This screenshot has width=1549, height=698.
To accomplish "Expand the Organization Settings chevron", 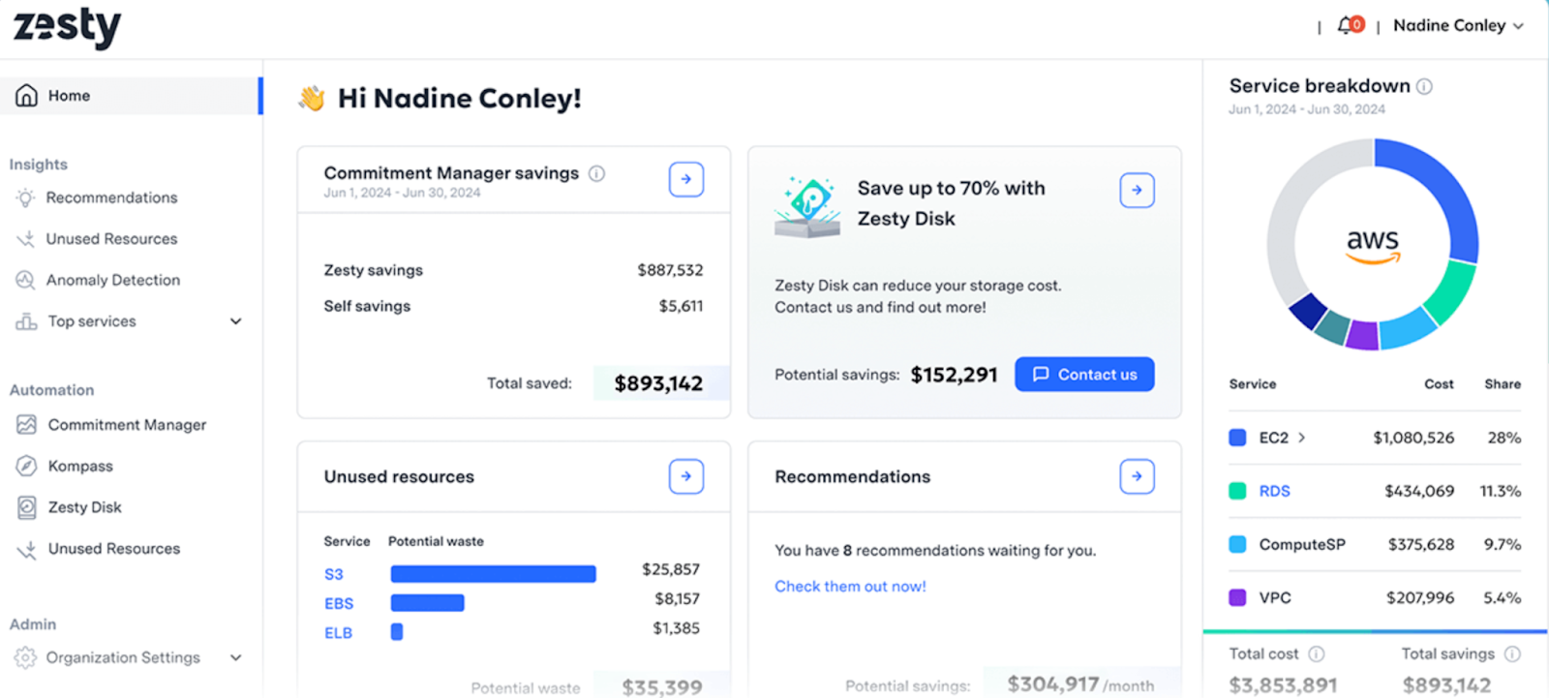I will click(x=235, y=657).
